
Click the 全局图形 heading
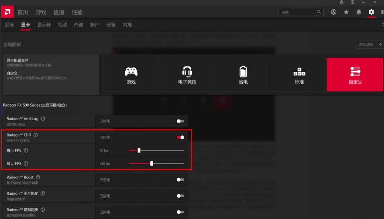[x=12, y=44]
